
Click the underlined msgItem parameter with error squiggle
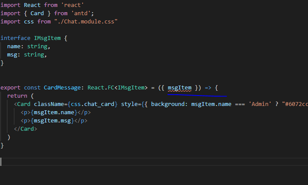[180, 88]
